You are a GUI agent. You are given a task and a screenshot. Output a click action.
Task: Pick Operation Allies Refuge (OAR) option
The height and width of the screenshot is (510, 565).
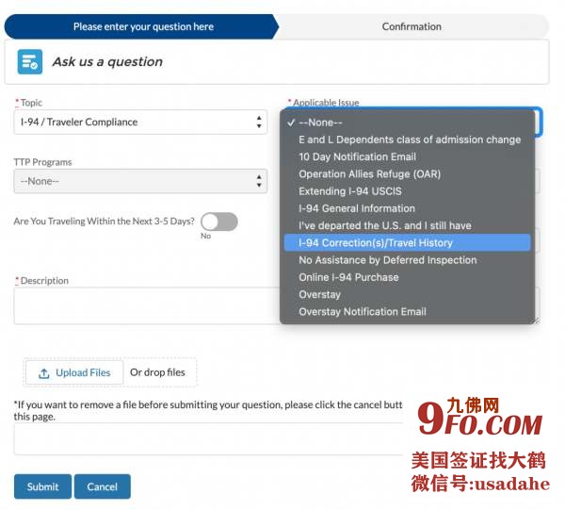pyautogui.click(x=369, y=174)
